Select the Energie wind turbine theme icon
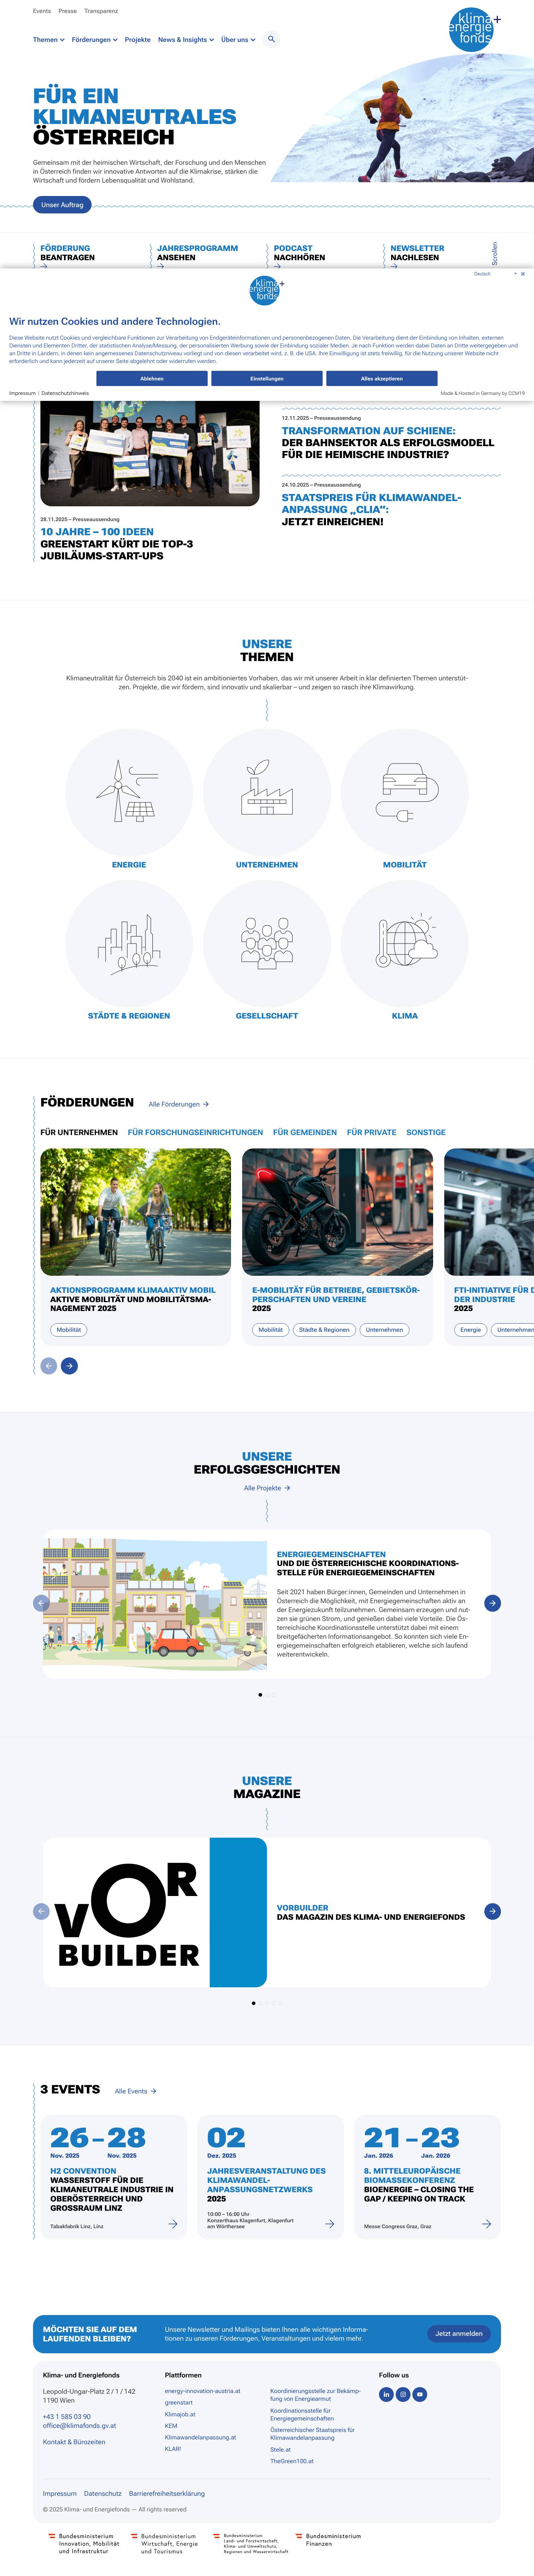Image resolution: width=534 pixels, height=2576 pixels. (x=129, y=792)
